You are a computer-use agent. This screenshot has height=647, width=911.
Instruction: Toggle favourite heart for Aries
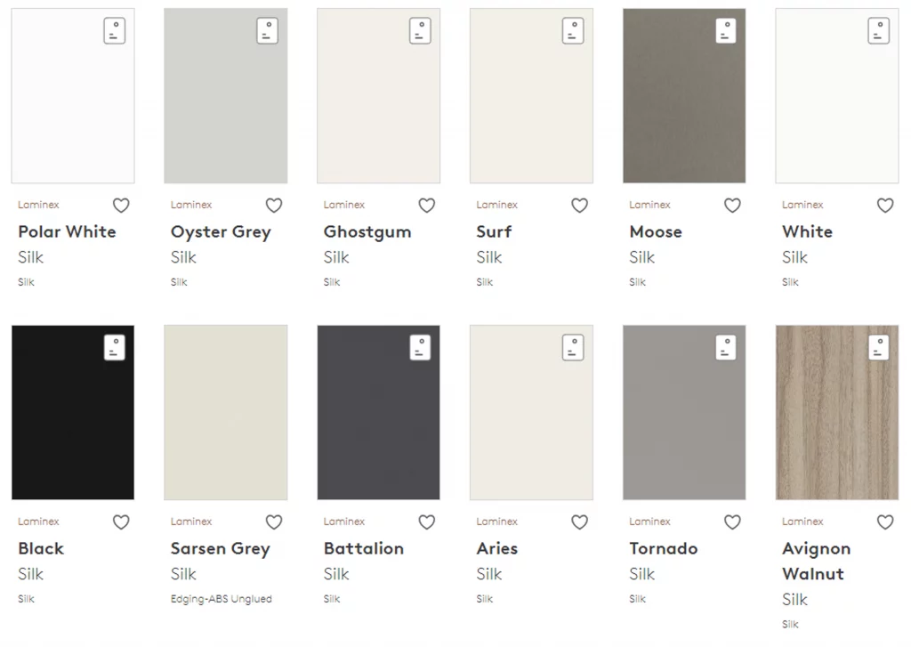coord(579,522)
